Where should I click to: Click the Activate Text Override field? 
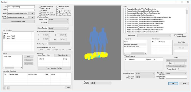click(x=176, y=77)
